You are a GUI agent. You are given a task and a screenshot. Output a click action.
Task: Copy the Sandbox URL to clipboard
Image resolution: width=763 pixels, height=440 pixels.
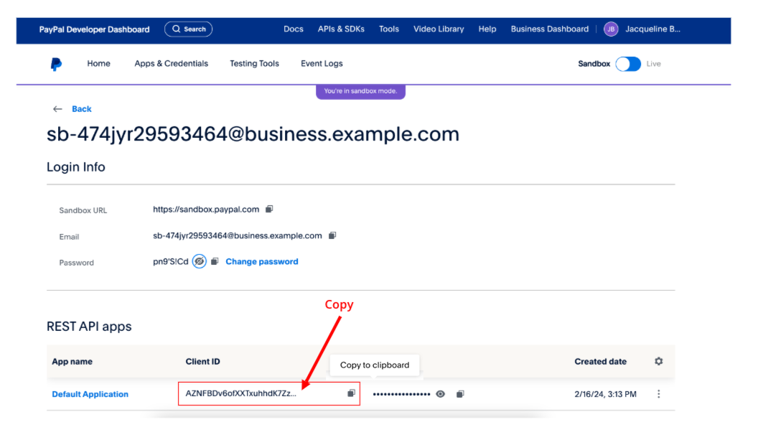tap(269, 210)
